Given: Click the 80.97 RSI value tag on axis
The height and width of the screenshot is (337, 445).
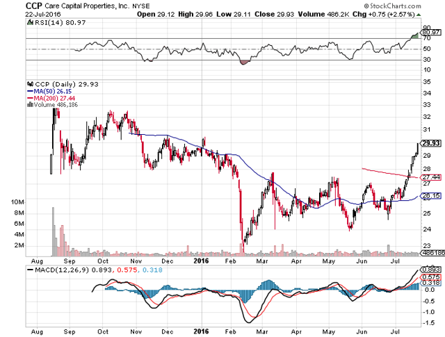Looking at the screenshot, I should coord(432,33).
